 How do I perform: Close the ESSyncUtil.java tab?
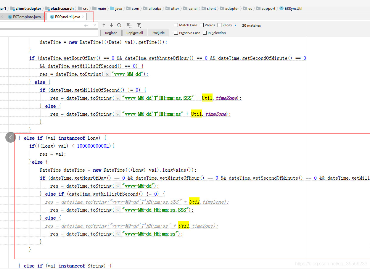click(x=83, y=17)
